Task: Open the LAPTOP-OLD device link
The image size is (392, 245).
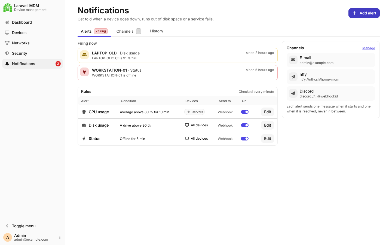Action: 104,53
